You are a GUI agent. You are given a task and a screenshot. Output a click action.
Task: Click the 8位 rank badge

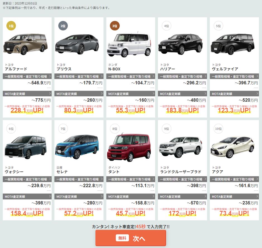coord(115,128)
